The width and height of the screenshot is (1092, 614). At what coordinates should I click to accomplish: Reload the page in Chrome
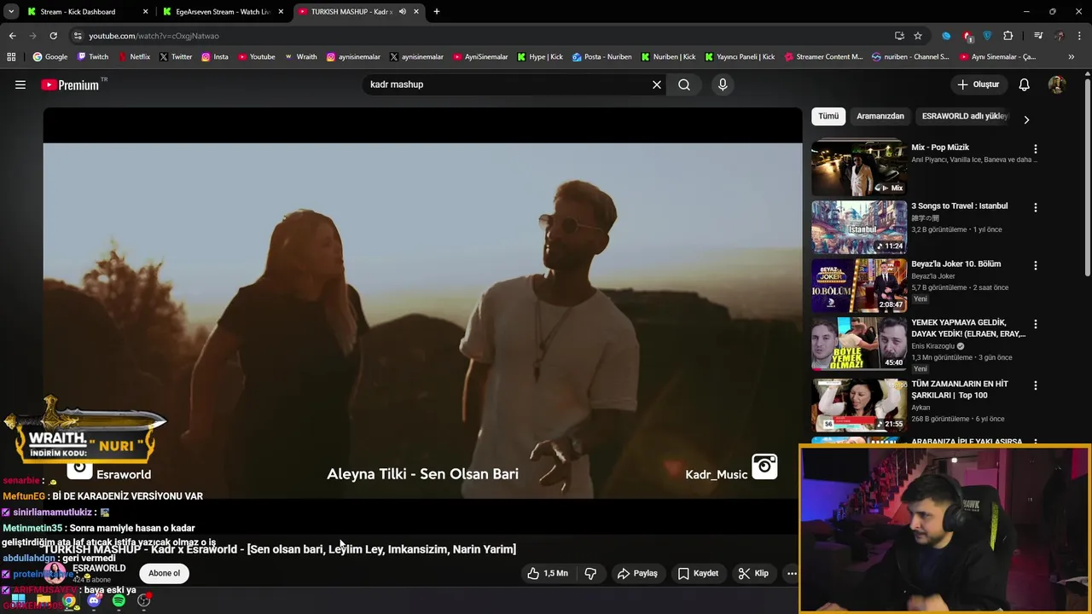[x=53, y=36]
